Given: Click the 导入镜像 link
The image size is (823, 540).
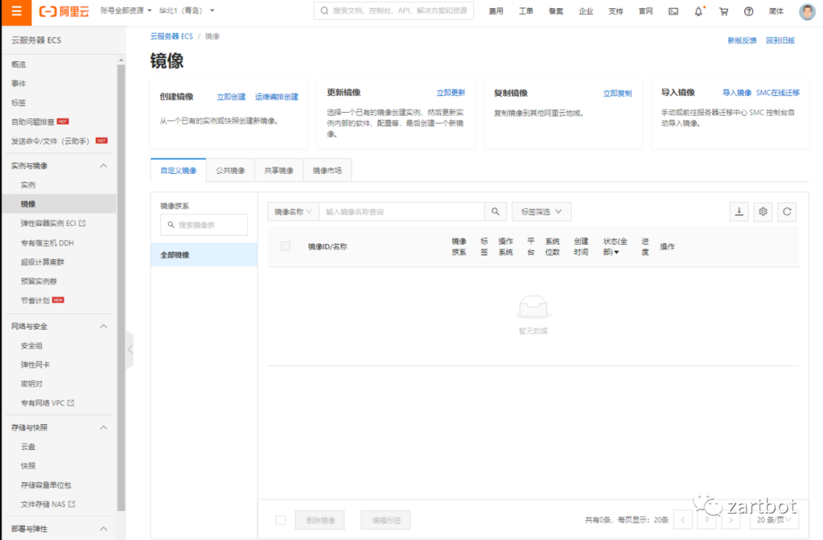Looking at the screenshot, I should (x=737, y=92).
